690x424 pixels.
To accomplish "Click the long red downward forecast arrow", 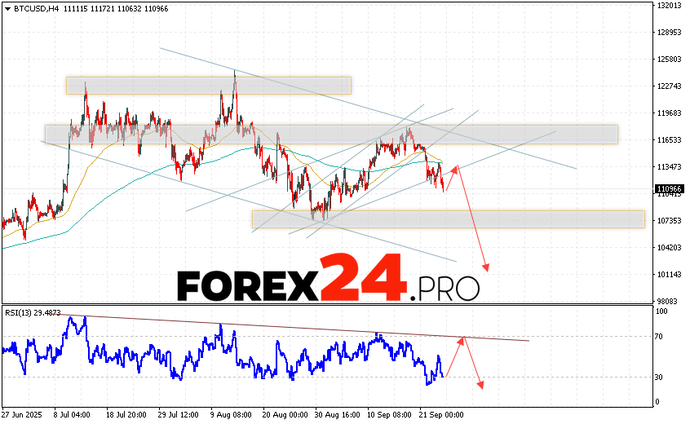I will 474,220.
